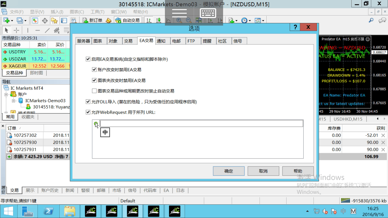Select the XAGEUR row in Market Watch
Screen dimensions: 388x218
click(x=36, y=66)
